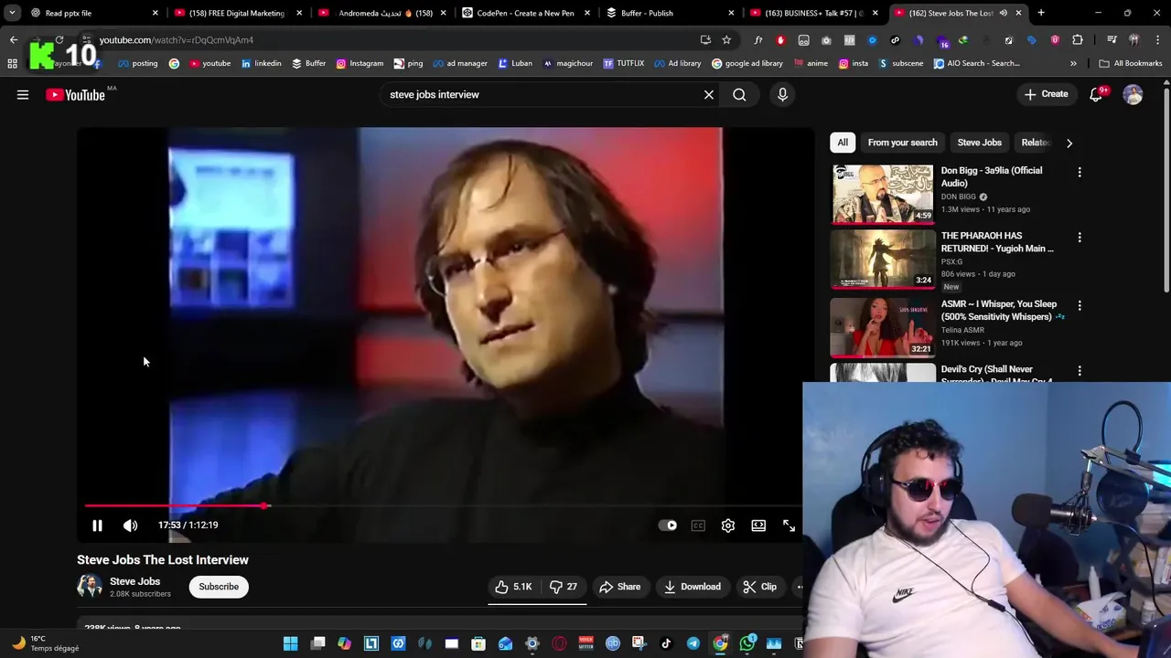
Task: Start voice search with the microphone
Action: 782,94
